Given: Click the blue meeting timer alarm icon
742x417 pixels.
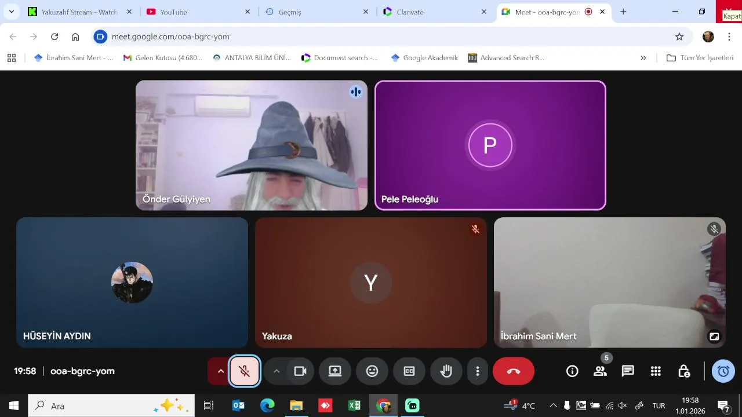Looking at the screenshot, I should pos(723,371).
